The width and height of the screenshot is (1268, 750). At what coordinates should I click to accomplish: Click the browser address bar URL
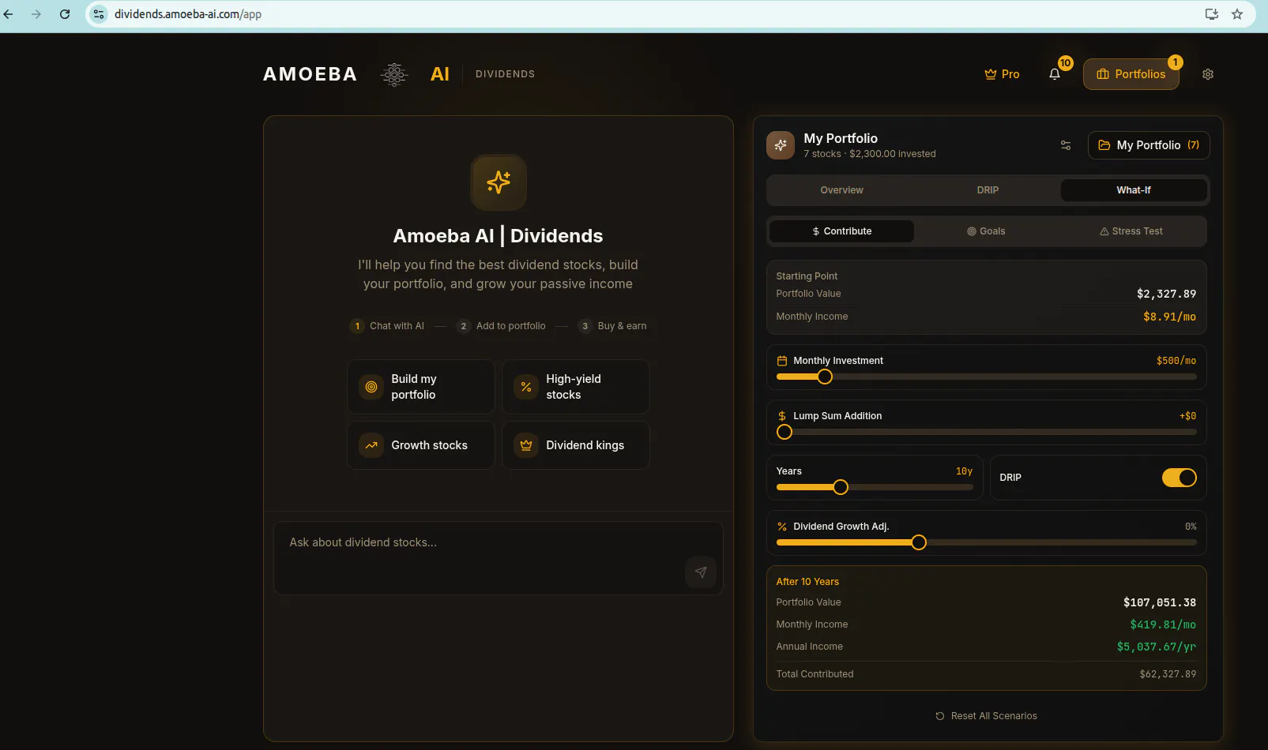188,14
